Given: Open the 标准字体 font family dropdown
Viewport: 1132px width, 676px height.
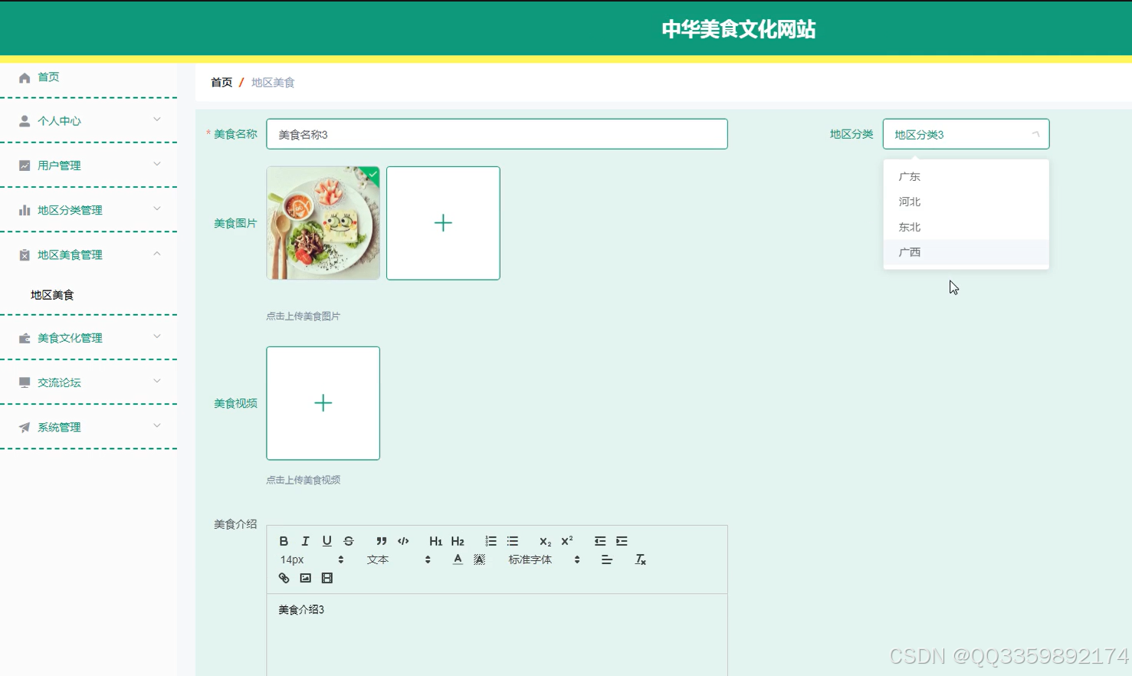Looking at the screenshot, I should tap(544, 560).
